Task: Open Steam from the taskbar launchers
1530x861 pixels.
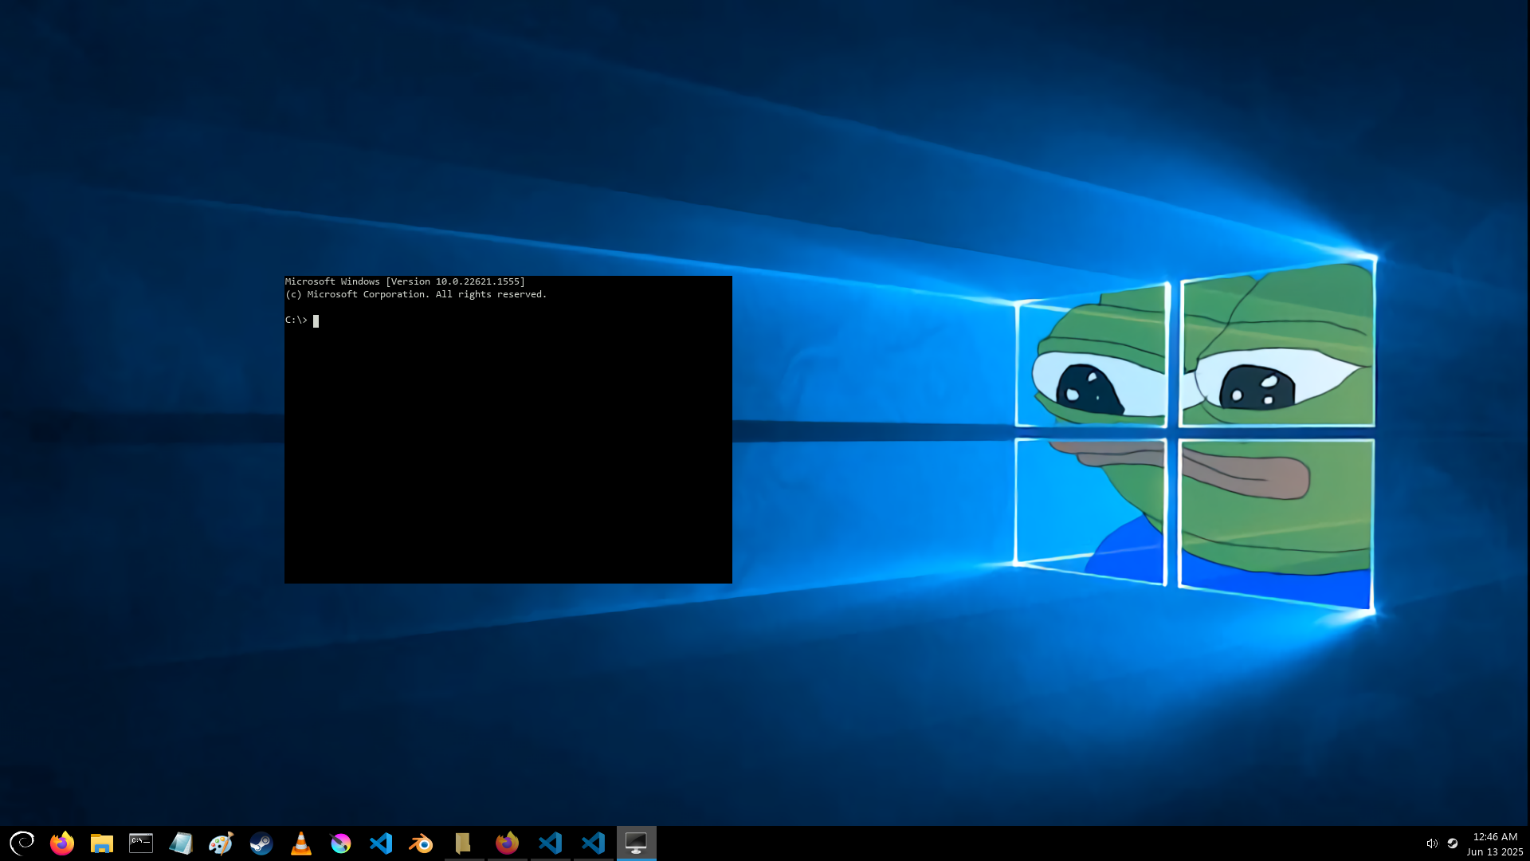Action: pos(261,843)
